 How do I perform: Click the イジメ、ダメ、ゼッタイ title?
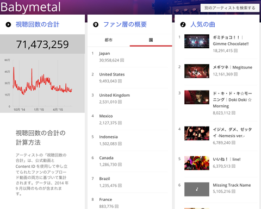pos(232,132)
